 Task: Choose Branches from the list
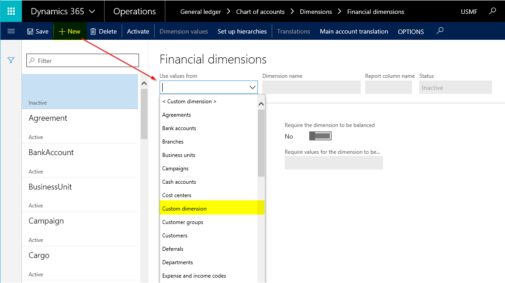coord(209,141)
